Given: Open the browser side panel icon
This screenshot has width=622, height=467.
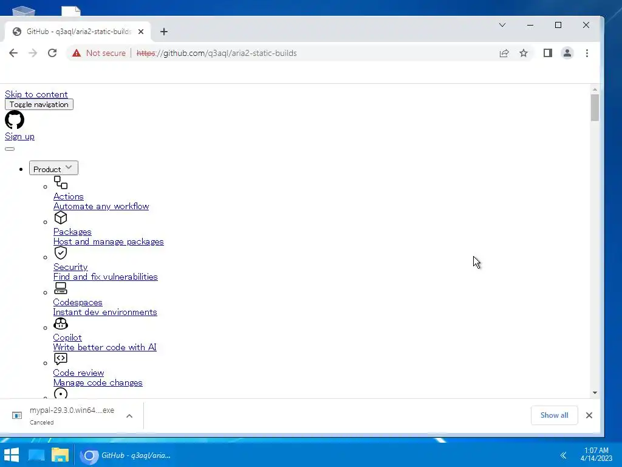Looking at the screenshot, I should pos(548,54).
